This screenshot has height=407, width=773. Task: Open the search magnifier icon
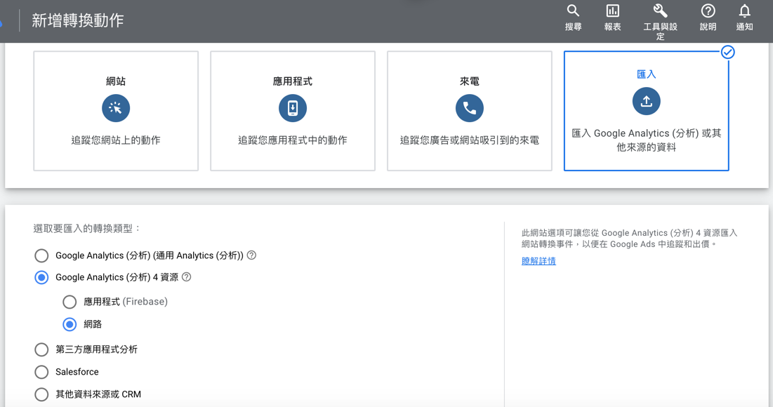click(x=573, y=11)
